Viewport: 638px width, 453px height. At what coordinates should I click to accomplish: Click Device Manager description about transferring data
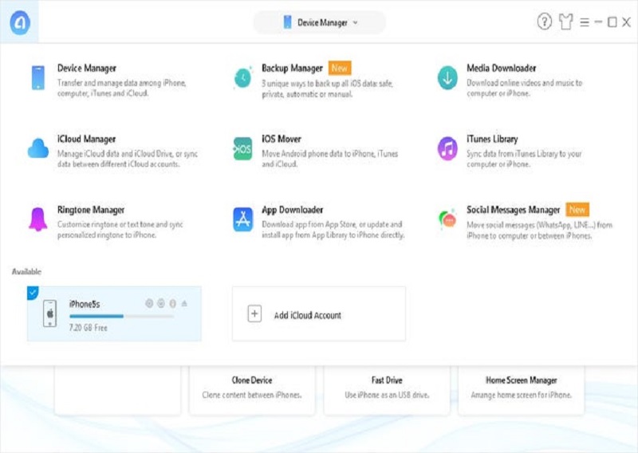[x=122, y=88]
